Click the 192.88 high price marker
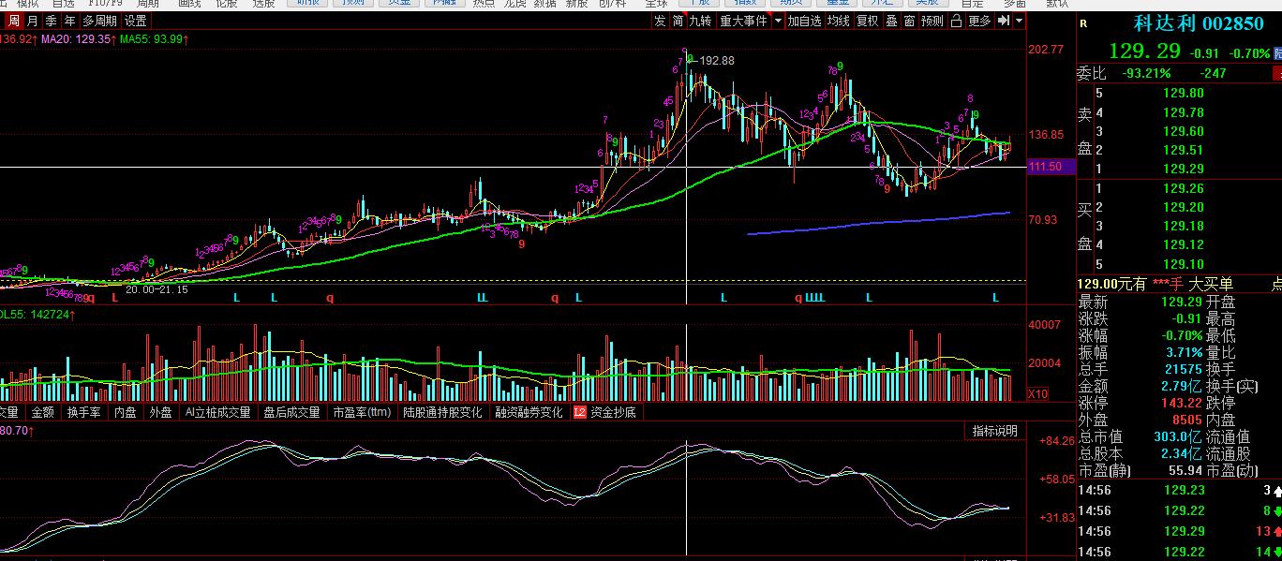This screenshot has height=561, width=1282. pos(717,61)
